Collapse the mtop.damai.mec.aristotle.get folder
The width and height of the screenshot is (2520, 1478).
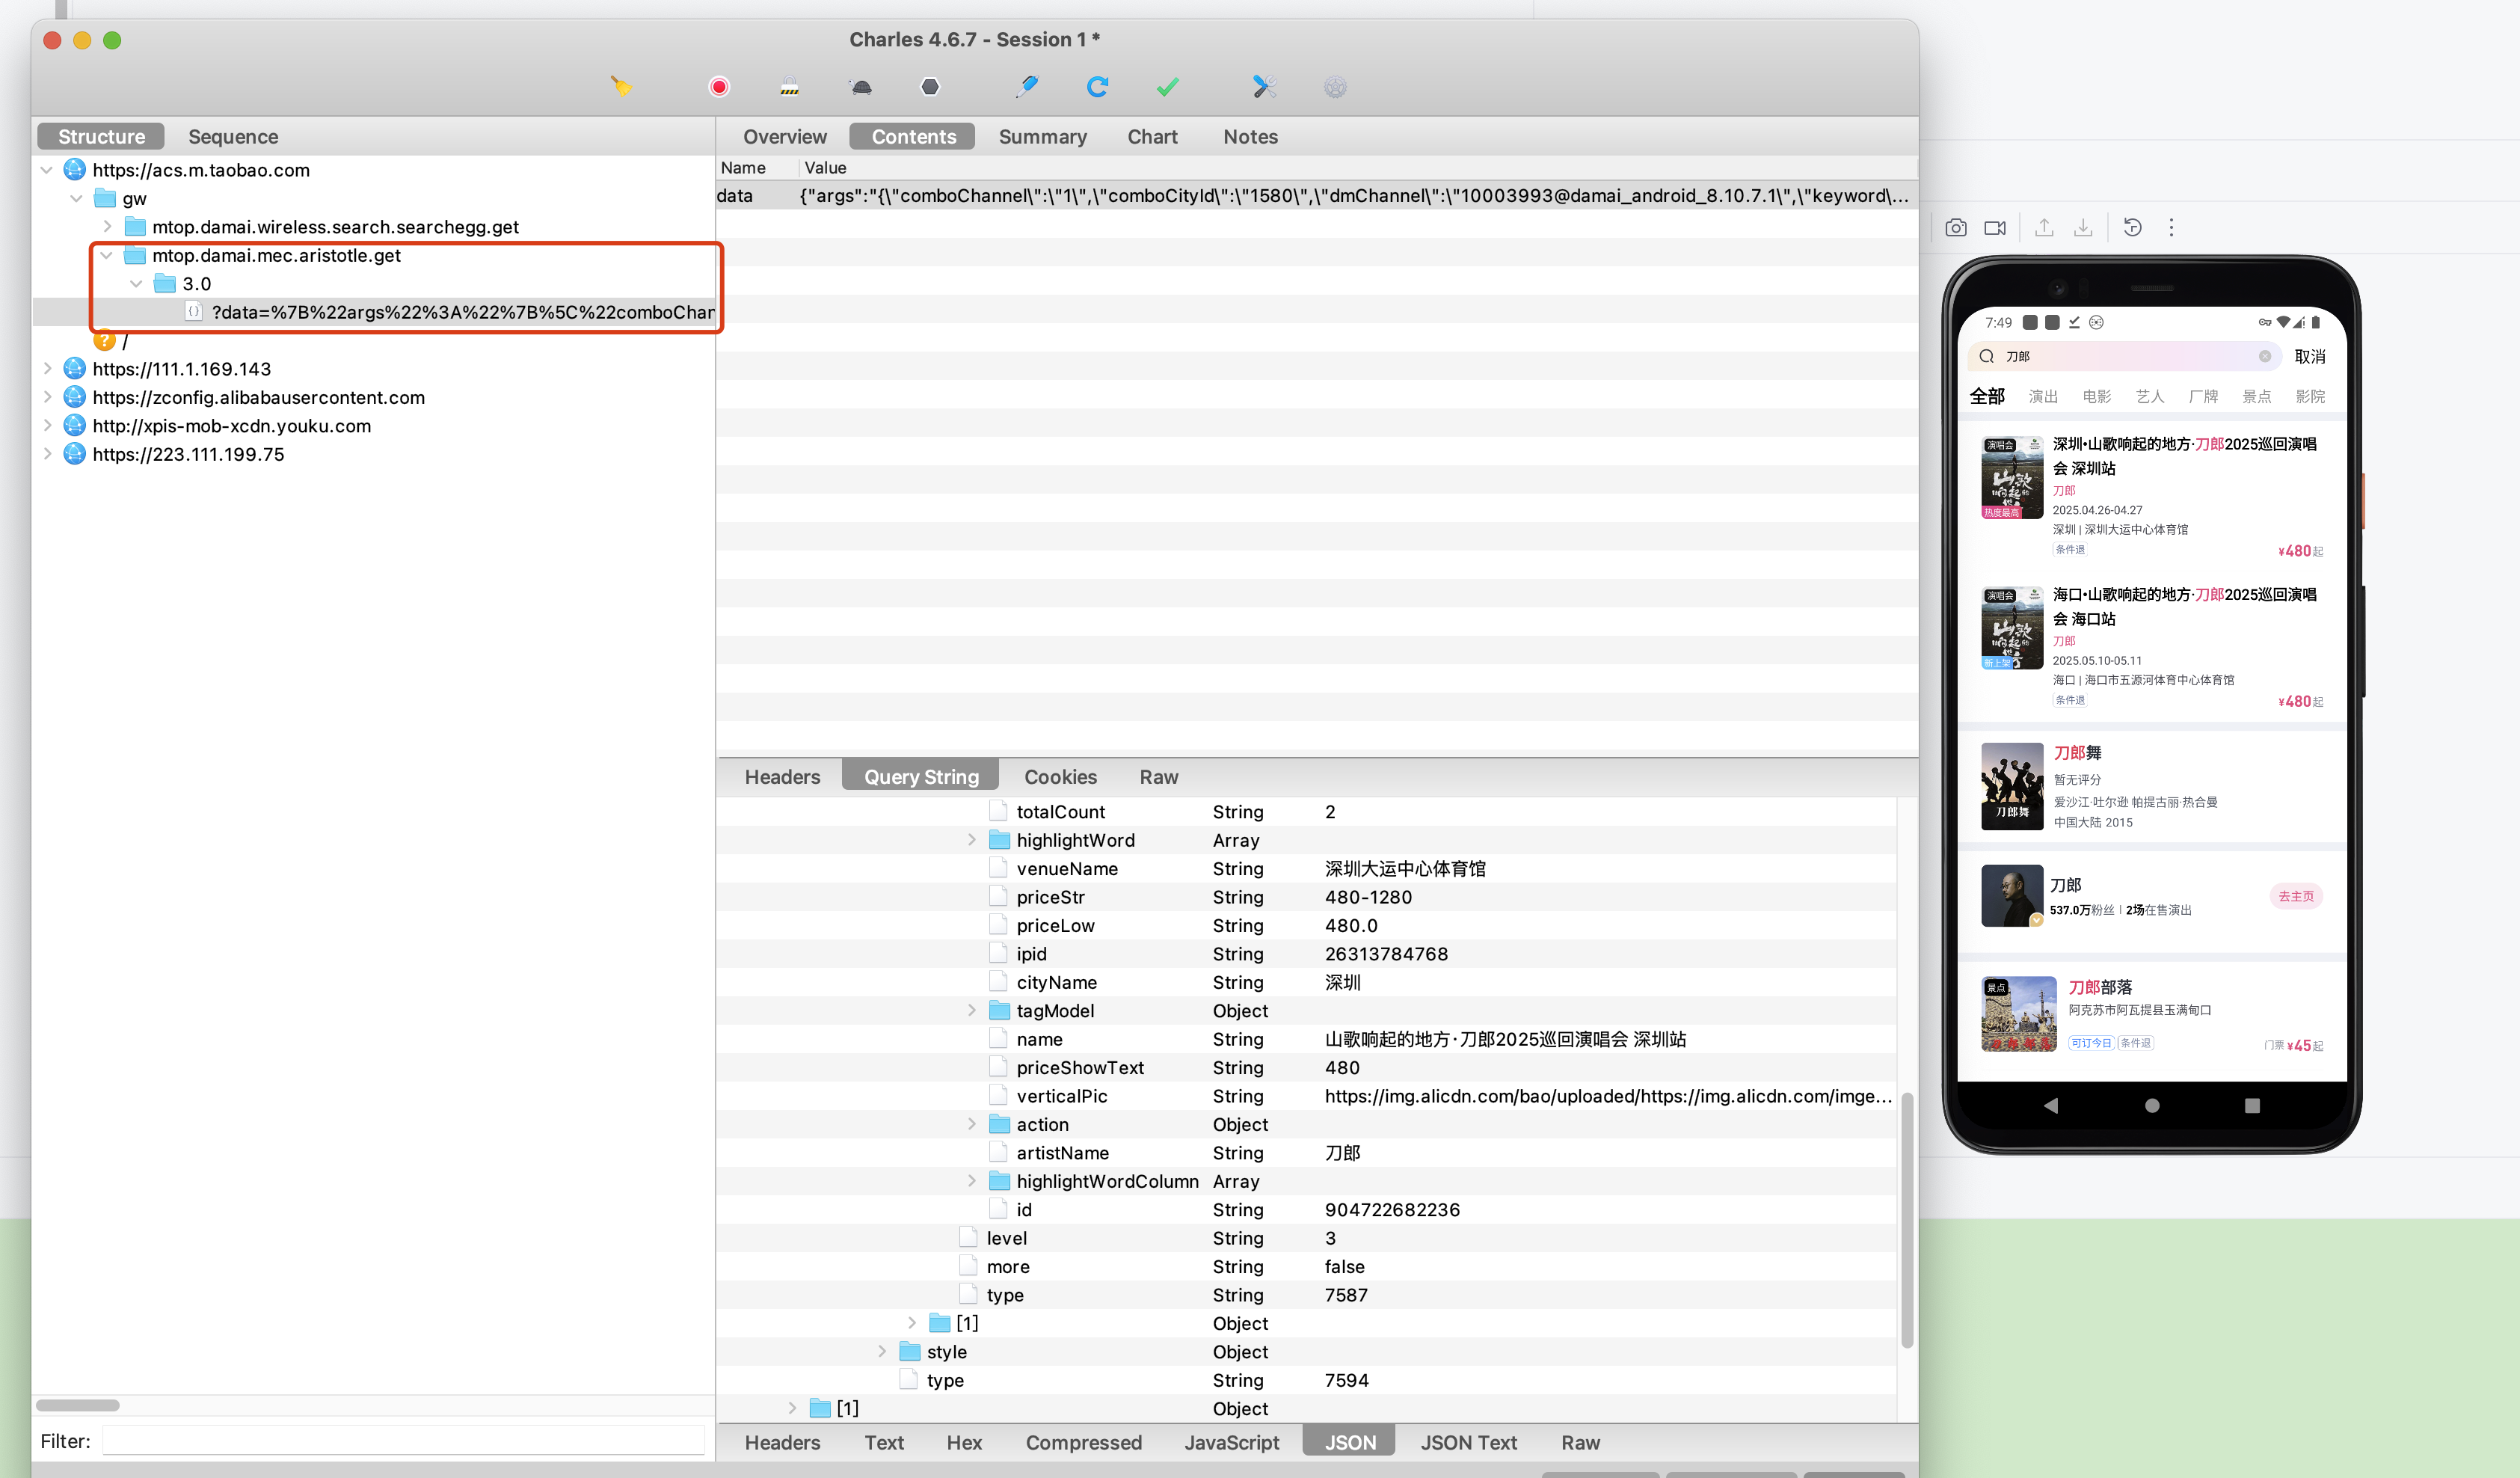pyautogui.click(x=106, y=256)
